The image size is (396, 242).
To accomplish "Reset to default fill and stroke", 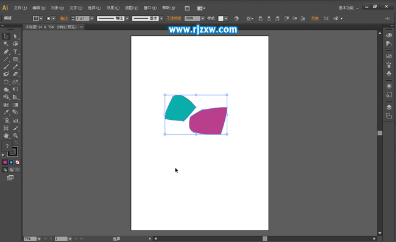I will click(3, 155).
